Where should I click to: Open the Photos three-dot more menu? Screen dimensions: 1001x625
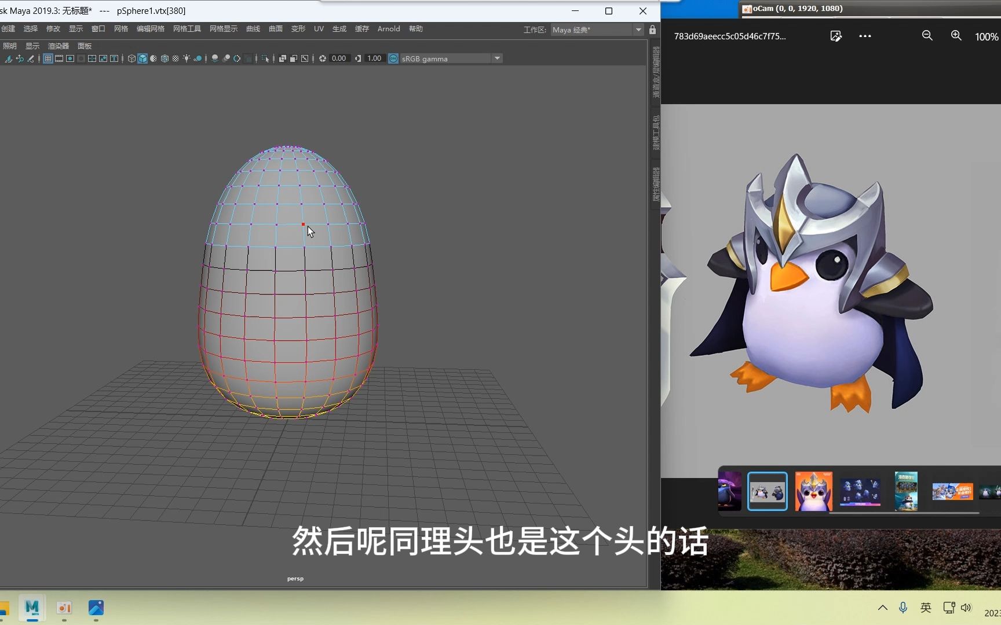point(865,36)
